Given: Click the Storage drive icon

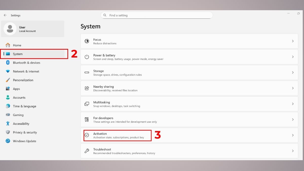Looking at the screenshot, I should pos(87,72).
